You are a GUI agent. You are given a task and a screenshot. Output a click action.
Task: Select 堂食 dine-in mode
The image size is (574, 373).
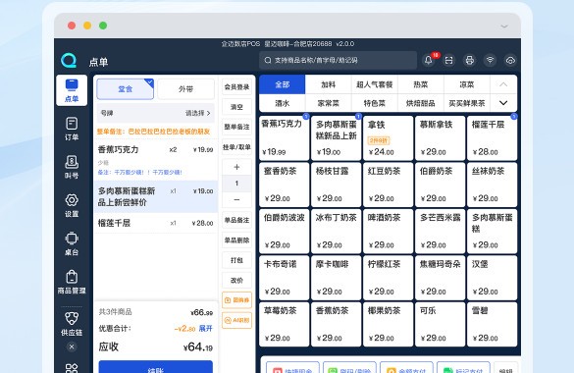coord(126,89)
